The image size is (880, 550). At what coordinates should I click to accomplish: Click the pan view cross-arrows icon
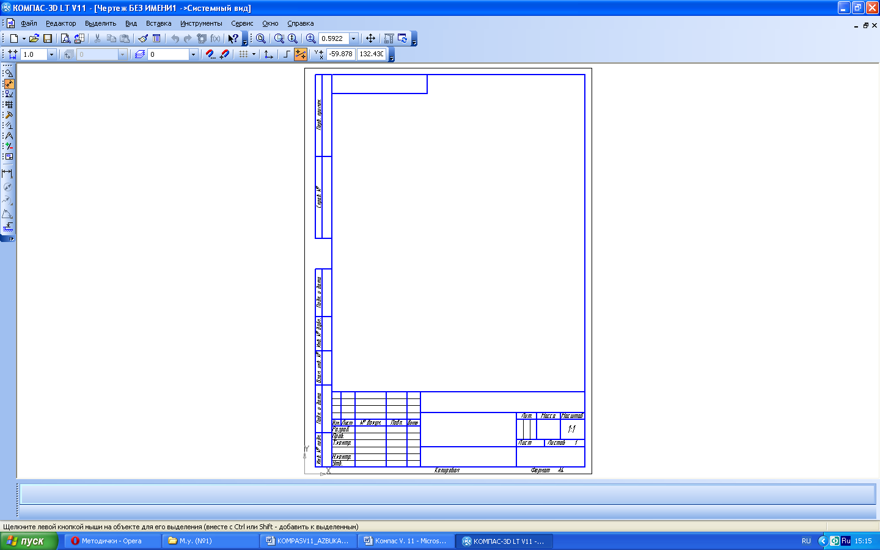[x=370, y=38]
